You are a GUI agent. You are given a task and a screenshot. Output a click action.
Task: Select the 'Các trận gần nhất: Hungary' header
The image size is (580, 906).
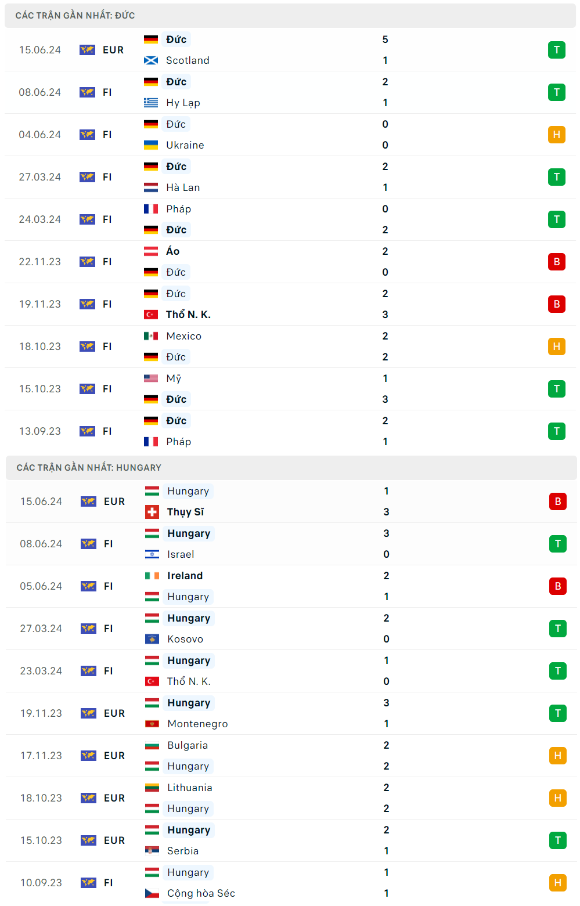[89, 468]
